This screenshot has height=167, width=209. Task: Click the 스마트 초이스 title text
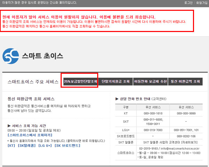42,56
